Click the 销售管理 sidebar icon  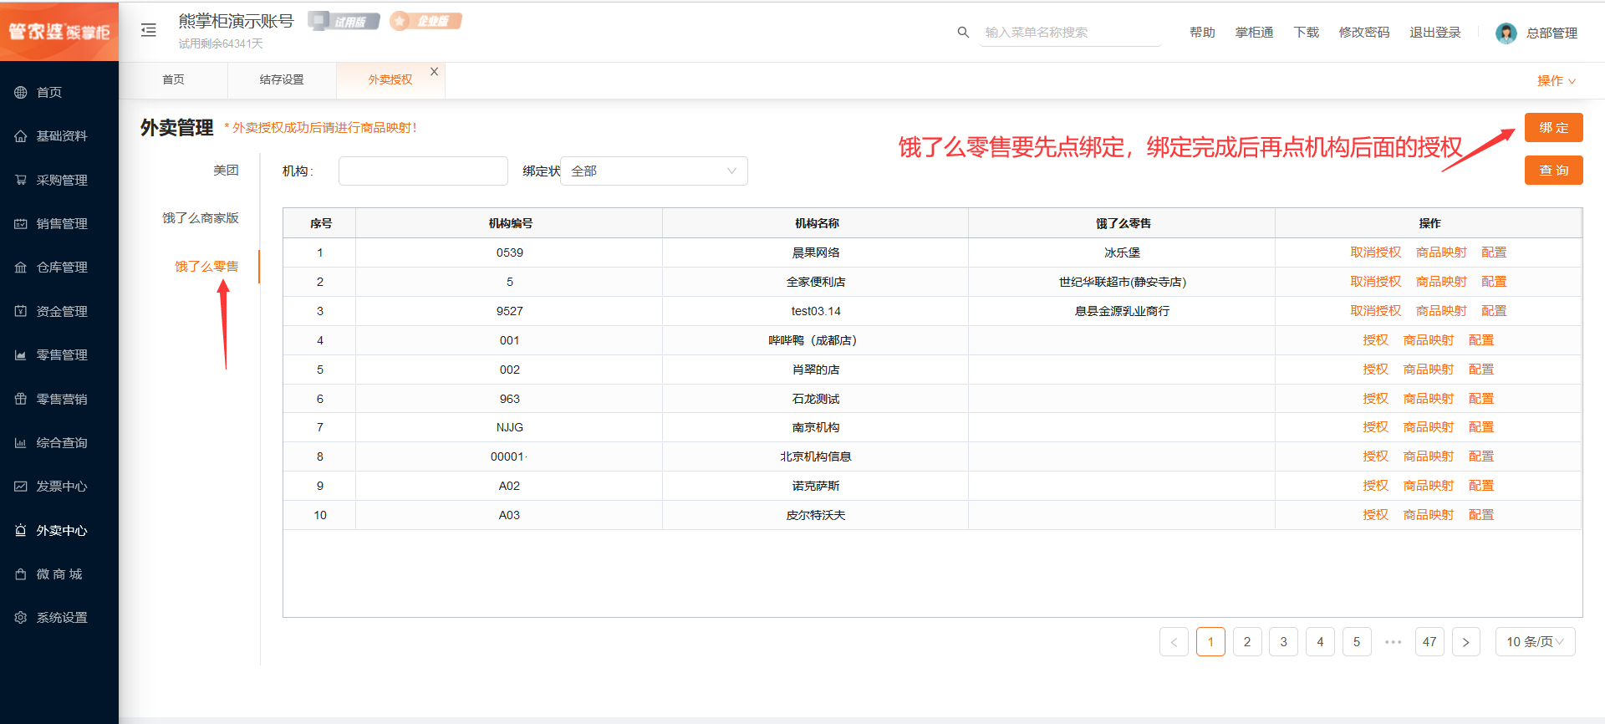pos(21,223)
